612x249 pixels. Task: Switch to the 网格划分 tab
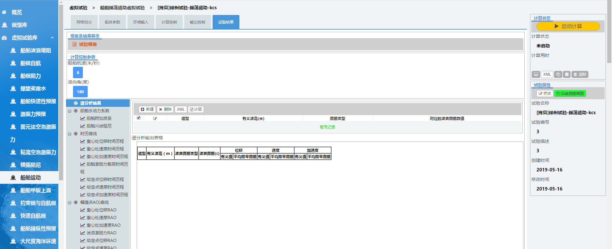click(x=84, y=22)
